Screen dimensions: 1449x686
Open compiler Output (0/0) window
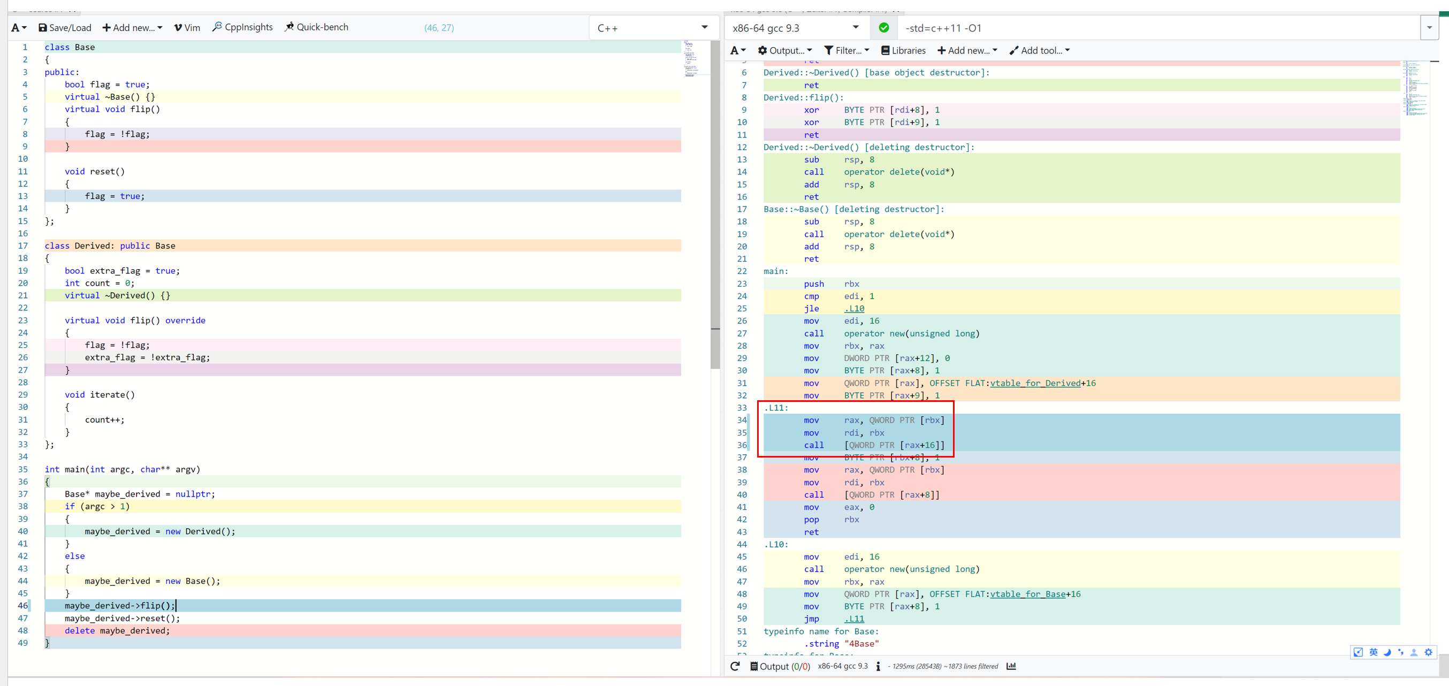pyautogui.click(x=780, y=666)
